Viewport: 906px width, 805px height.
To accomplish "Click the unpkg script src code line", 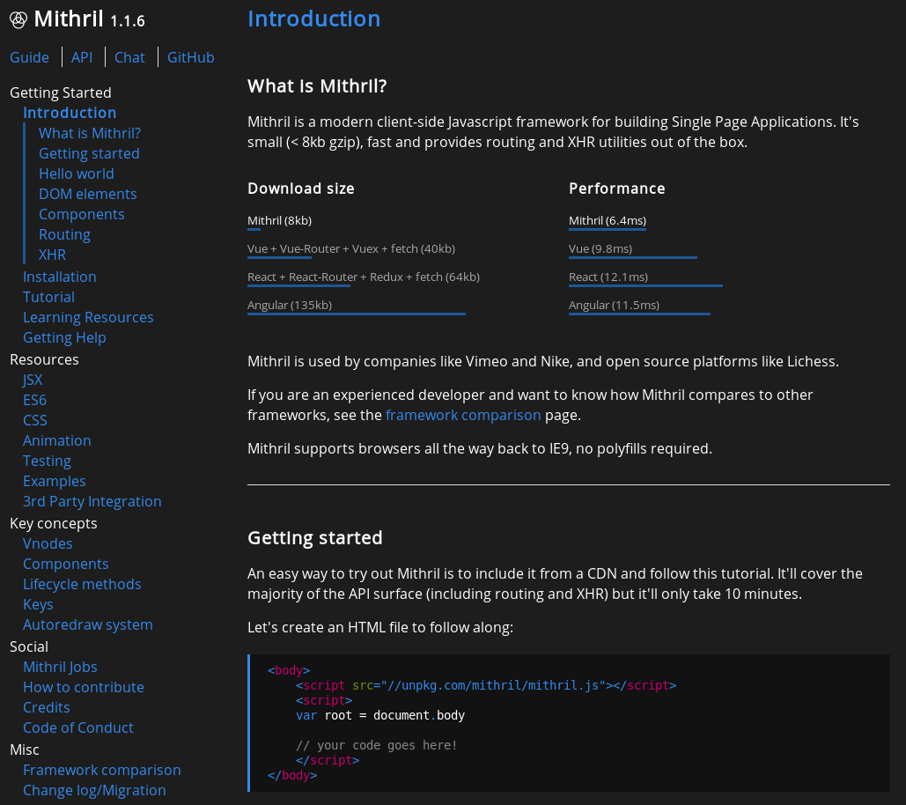I will pos(486,685).
